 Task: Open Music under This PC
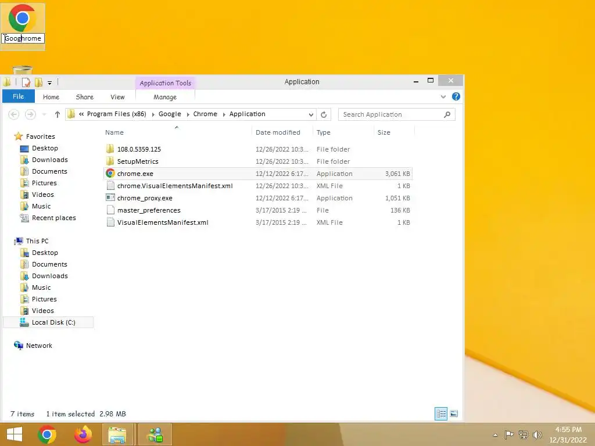tap(41, 287)
